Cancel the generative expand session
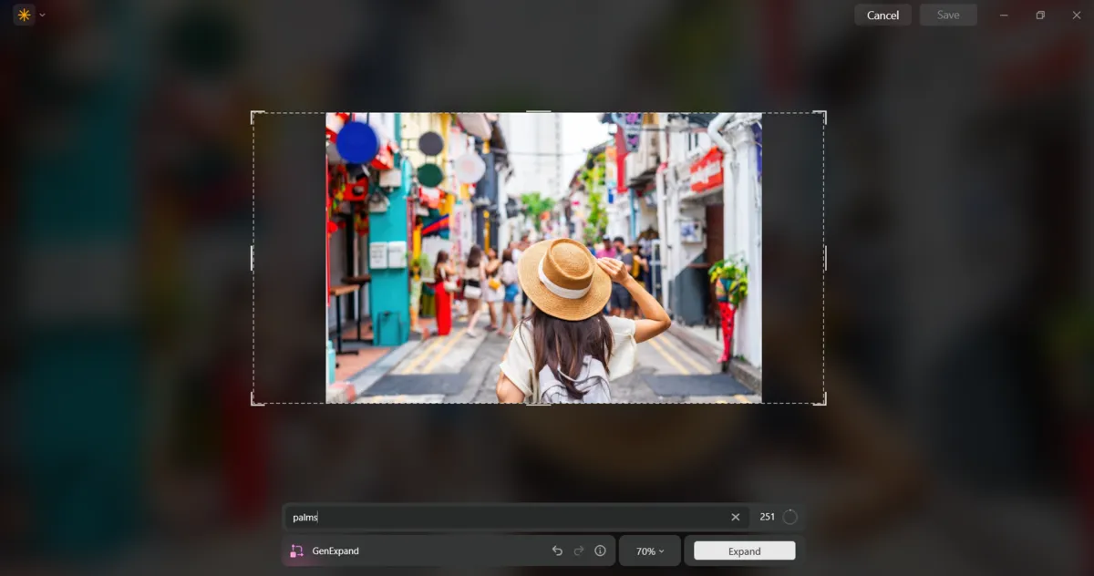Screen dimensions: 1094x576 pyautogui.click(x=882, y=15)
